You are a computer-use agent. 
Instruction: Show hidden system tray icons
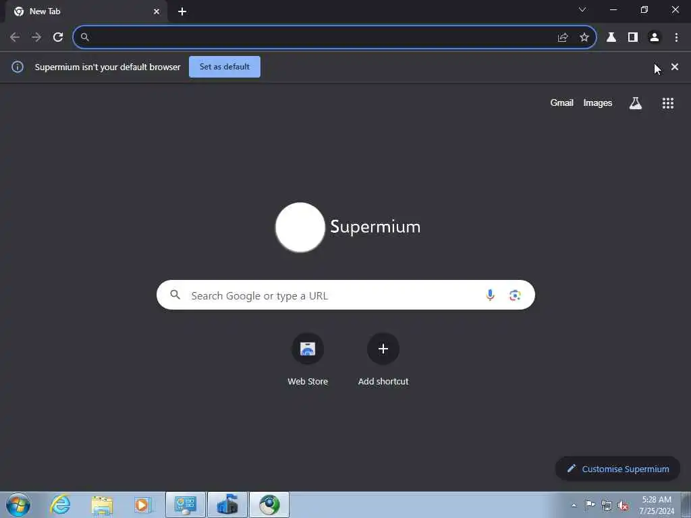574,506
